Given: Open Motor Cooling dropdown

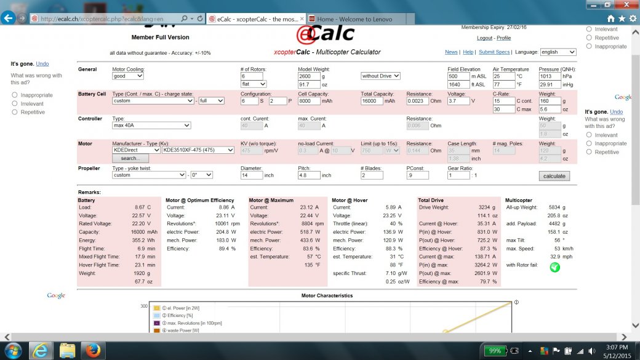Looking at the screenshot, I should click(x=128, y=76).
